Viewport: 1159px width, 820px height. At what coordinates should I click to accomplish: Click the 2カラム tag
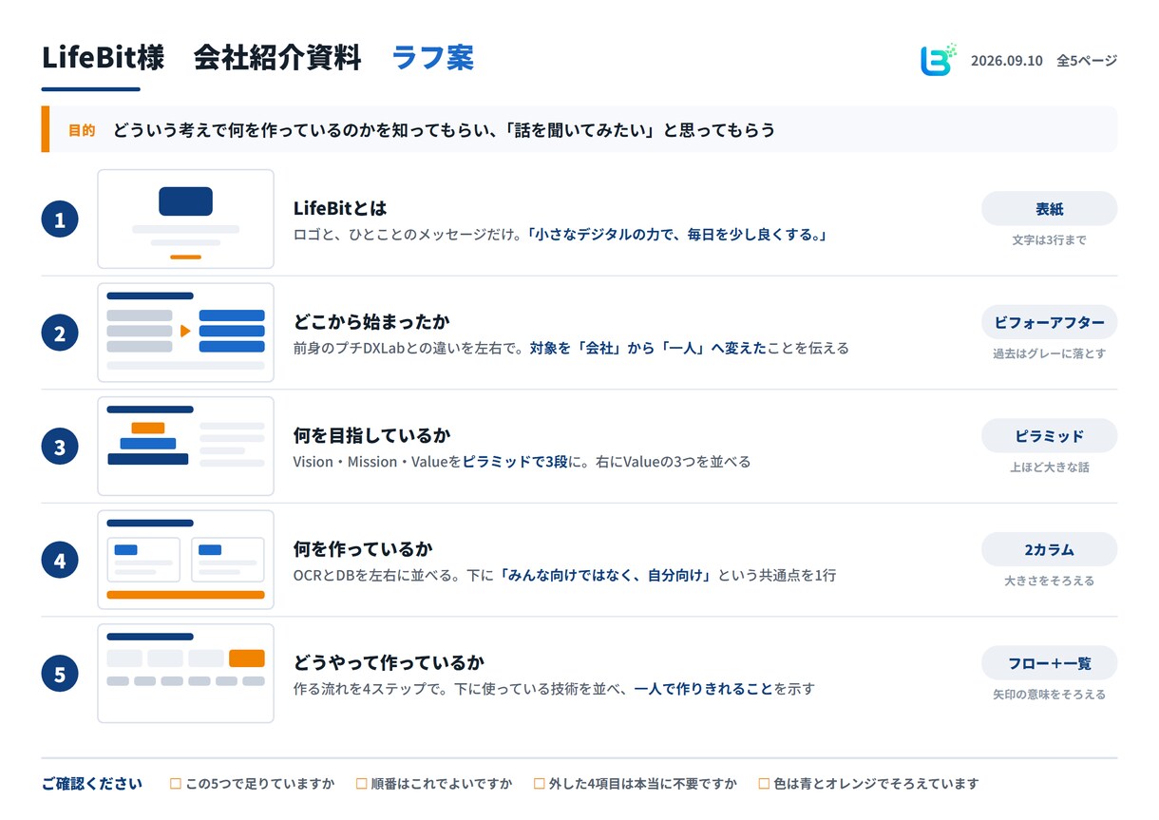pyautogui.click(x=1049, y=549)
